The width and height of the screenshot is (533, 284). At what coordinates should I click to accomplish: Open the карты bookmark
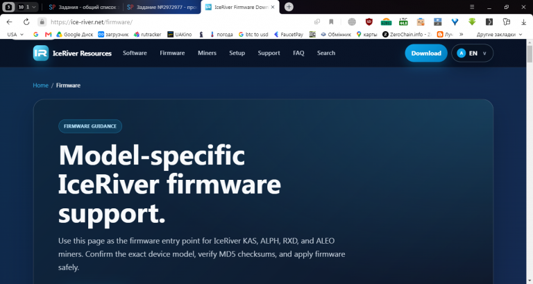click(x=366, y=34)
